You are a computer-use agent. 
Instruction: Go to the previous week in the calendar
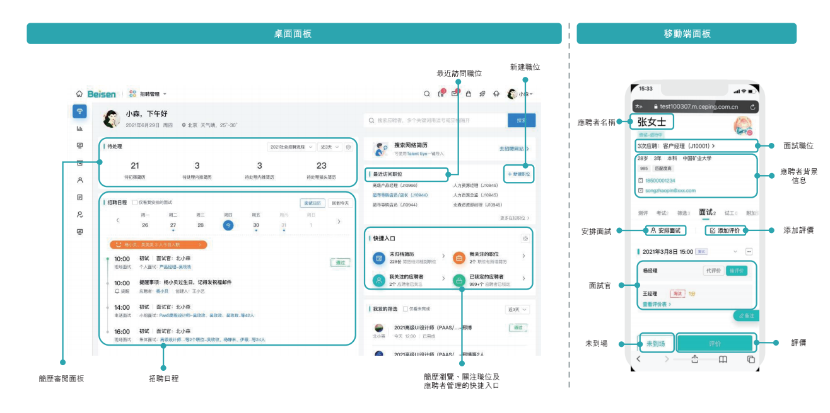point(117,221)
